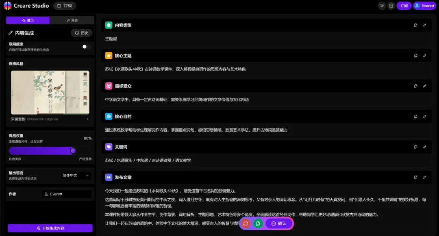The height and width of the screenshot is (236, 439).
Task: Copy the 核心主题 section
Action: [416, 56]
